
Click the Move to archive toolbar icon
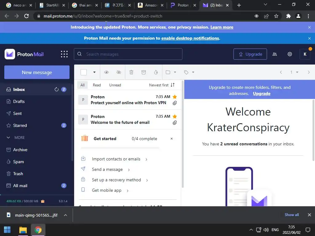[x=144, y=72]
